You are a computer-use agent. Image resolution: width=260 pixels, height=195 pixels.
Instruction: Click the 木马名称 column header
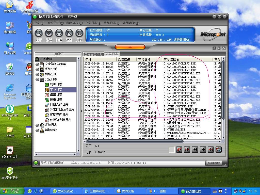click(x=149, y=59)
